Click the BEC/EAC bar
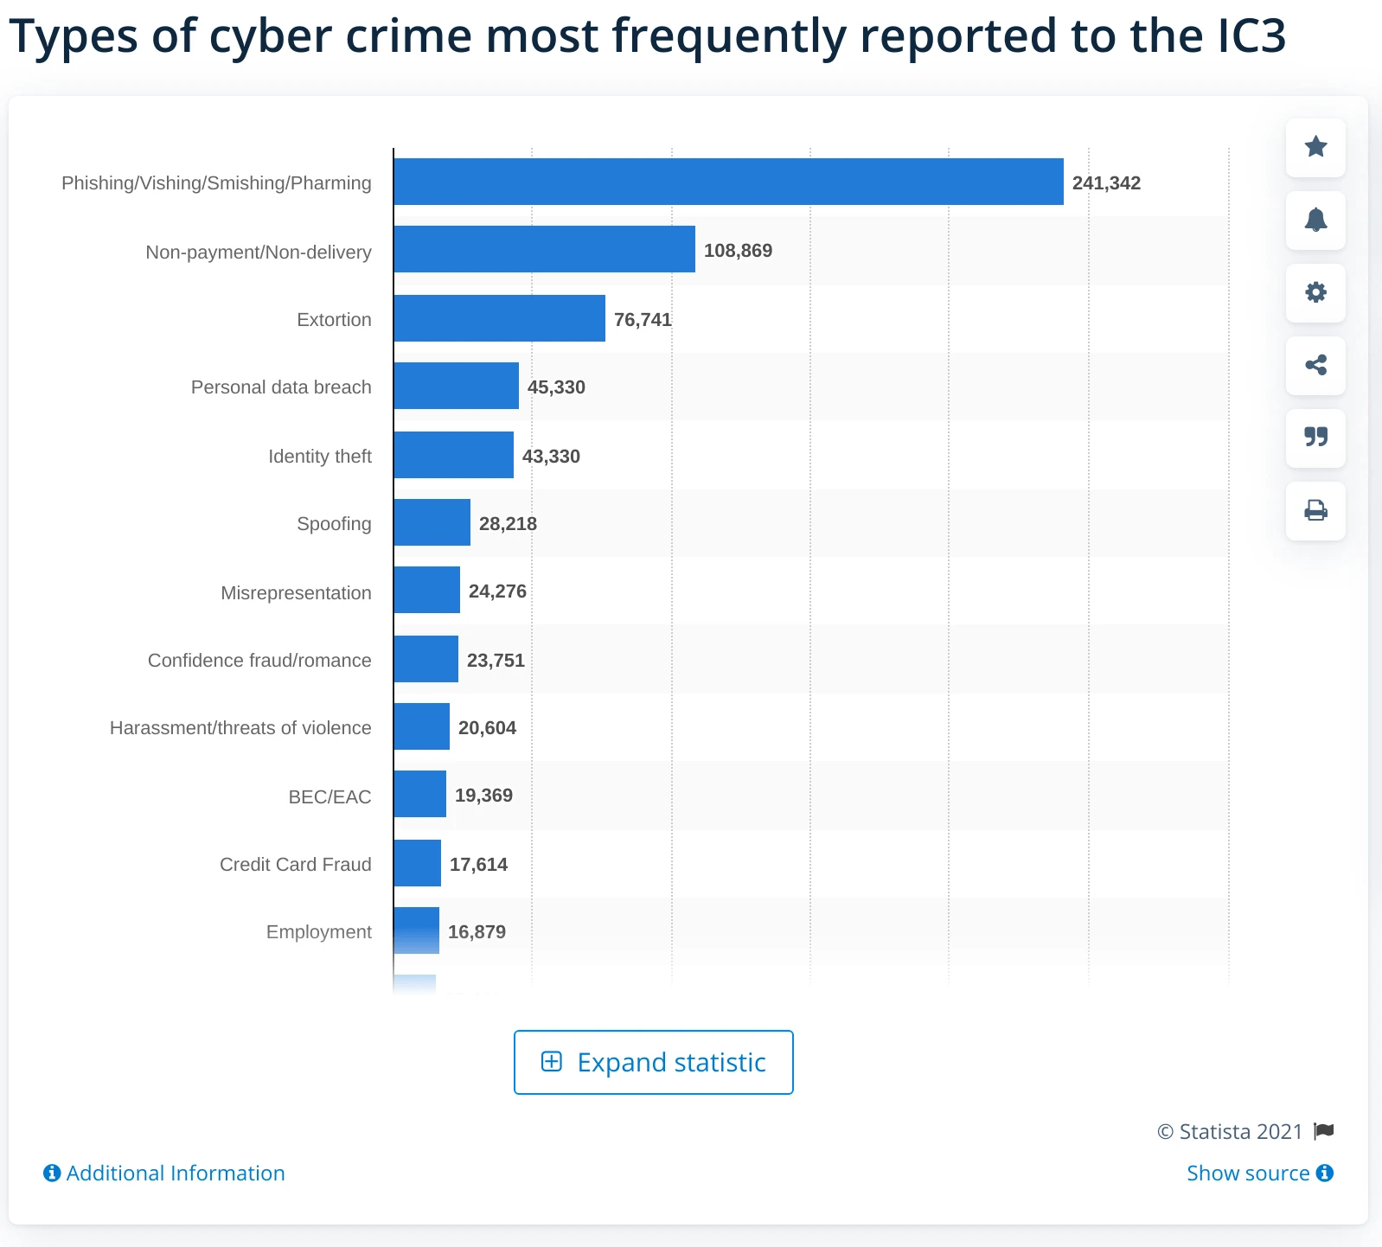Screen dimensions: 1382x1247 point(419,794)
